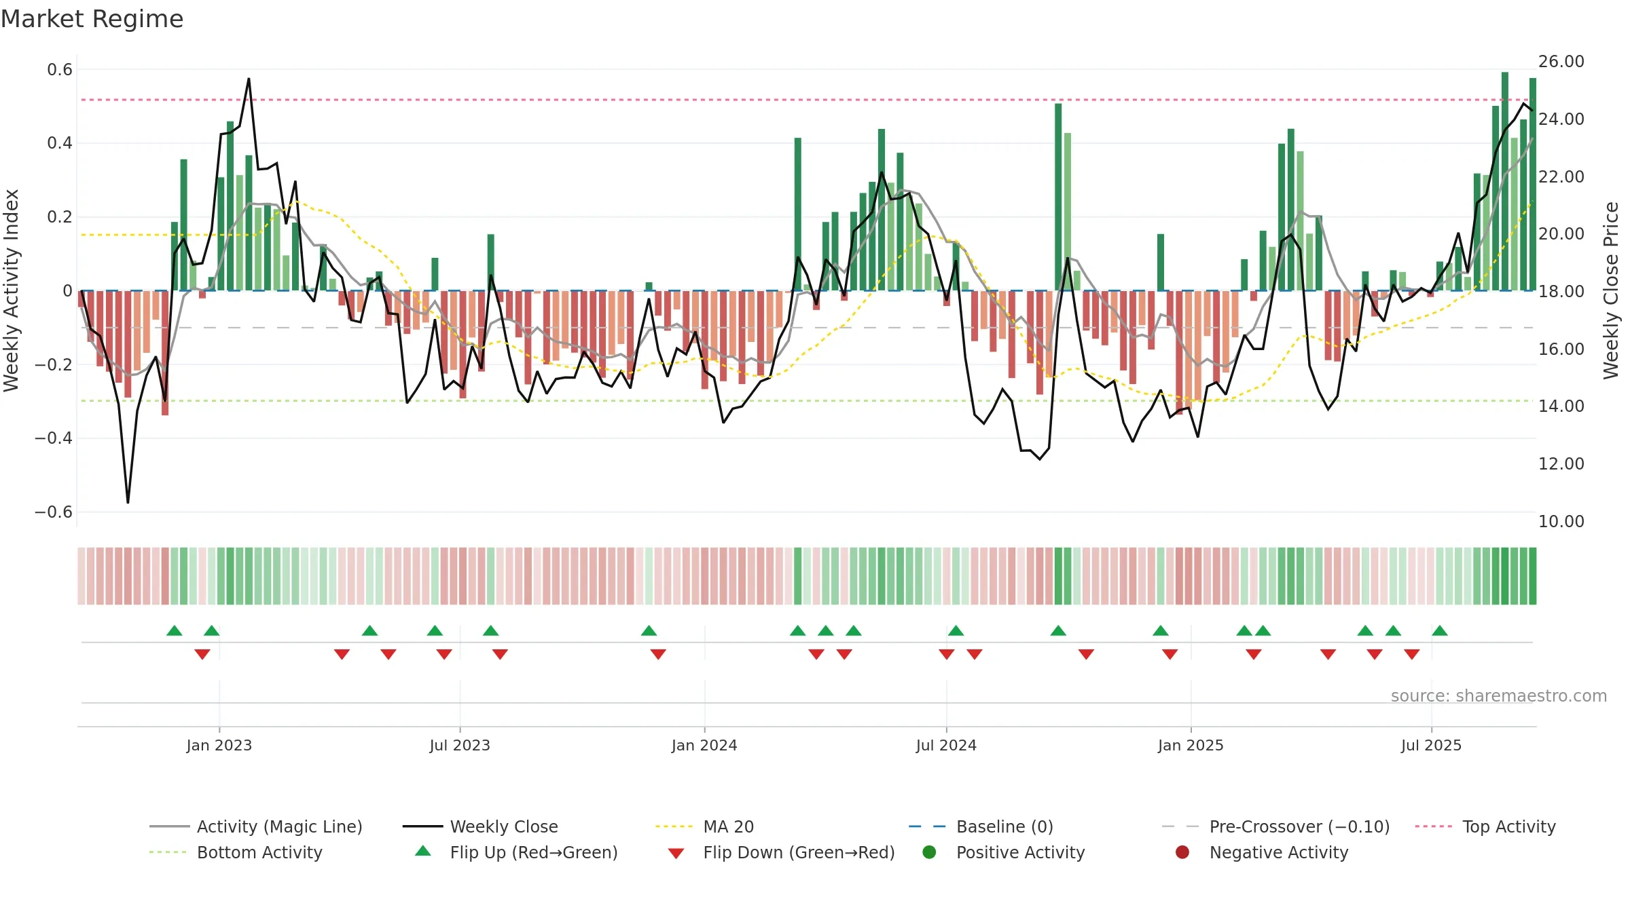The width and height of the screenshot is (1630, 916).
Task: Click the 22.00 price axis value
Action: coord(1561,177)
